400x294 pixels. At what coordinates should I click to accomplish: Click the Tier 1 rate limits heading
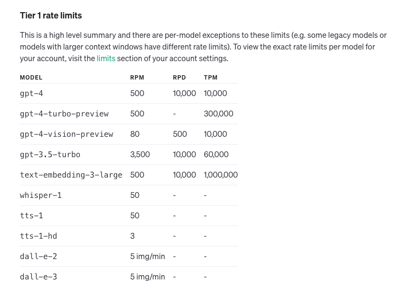51,16
